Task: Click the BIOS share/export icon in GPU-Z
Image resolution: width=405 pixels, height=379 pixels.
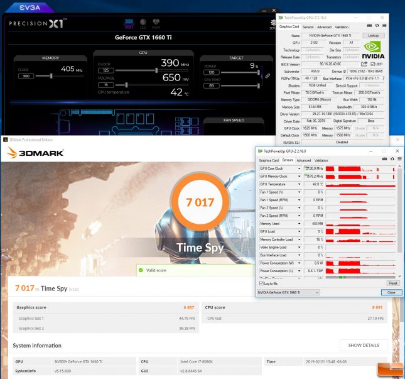Action: click(x=364, y=64)
